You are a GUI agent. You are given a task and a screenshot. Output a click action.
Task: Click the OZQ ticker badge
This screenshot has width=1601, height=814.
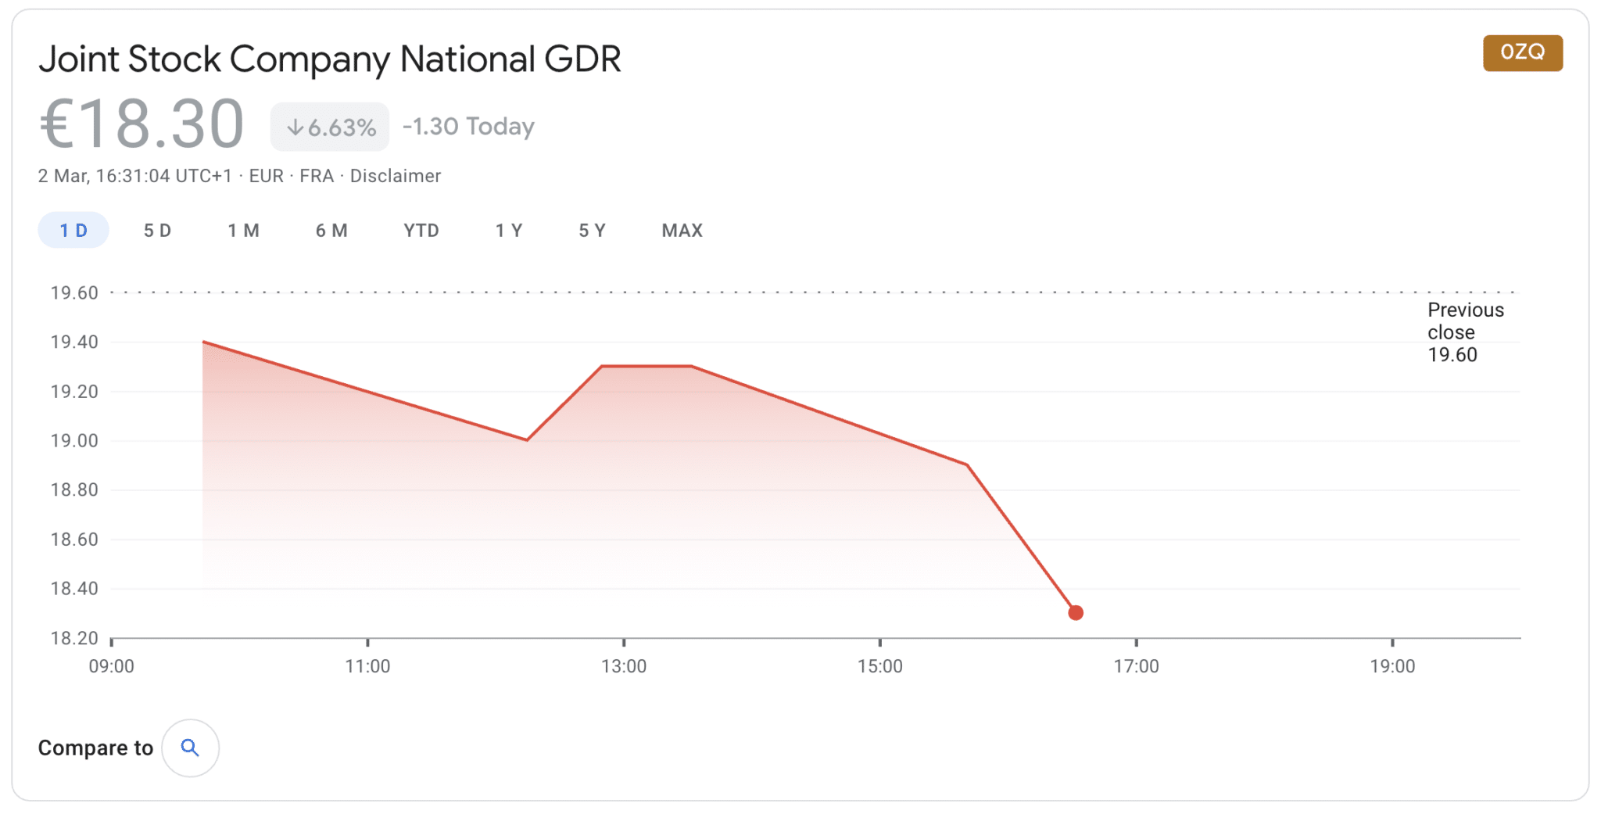[x=1522, y=52]
